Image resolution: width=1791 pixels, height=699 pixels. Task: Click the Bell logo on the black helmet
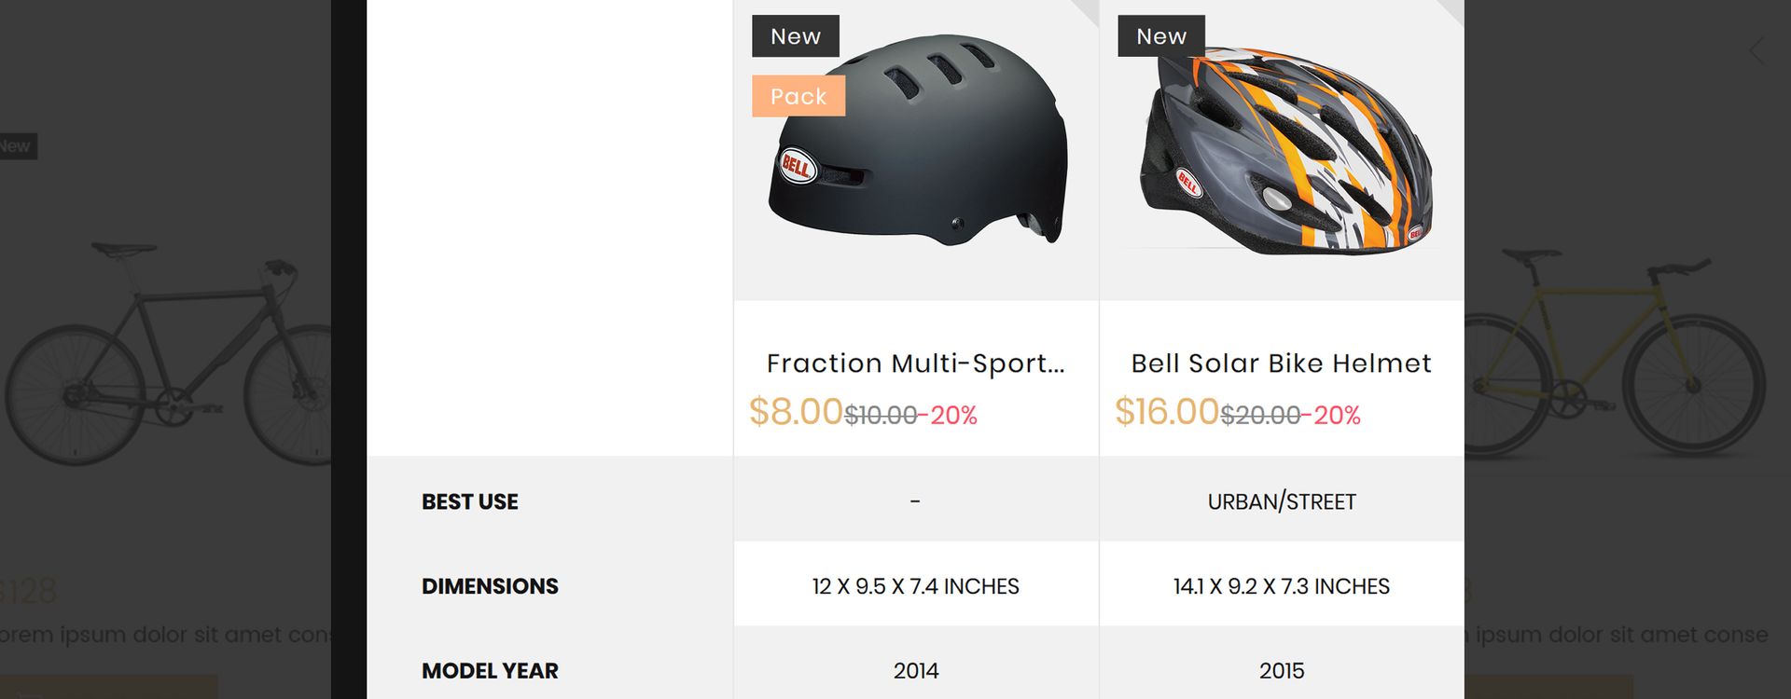pos(798,167)
